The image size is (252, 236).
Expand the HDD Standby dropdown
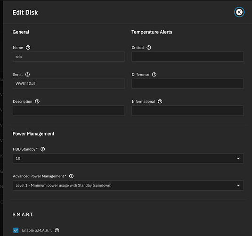click(128, 158)
